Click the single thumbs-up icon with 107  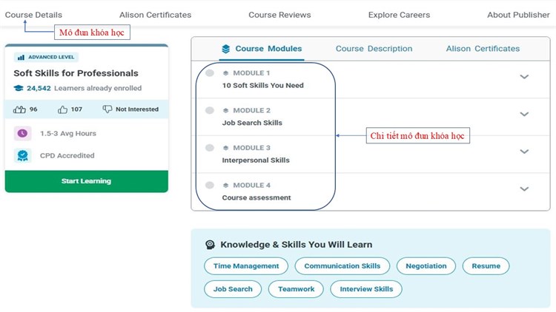pyautogui.click(x=62, y=109)
